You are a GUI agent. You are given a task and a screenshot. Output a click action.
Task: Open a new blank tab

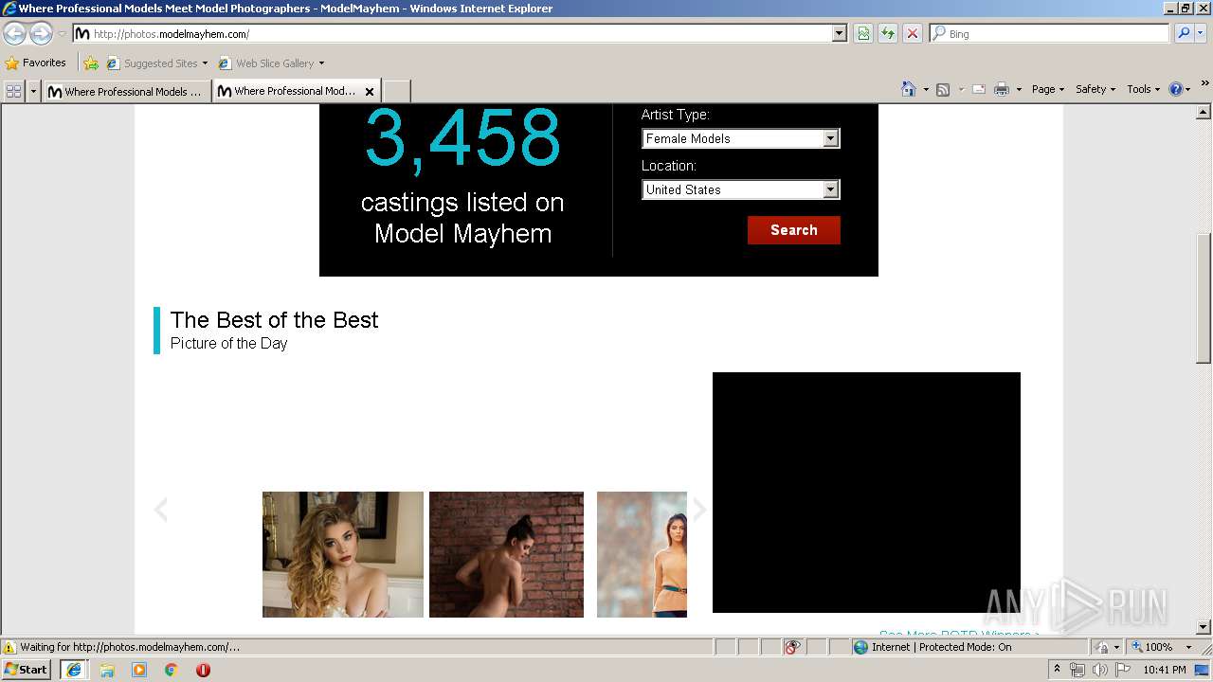point(396,92)
